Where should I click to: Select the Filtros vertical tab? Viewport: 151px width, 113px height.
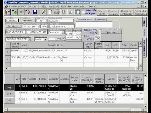pos(144,22)
